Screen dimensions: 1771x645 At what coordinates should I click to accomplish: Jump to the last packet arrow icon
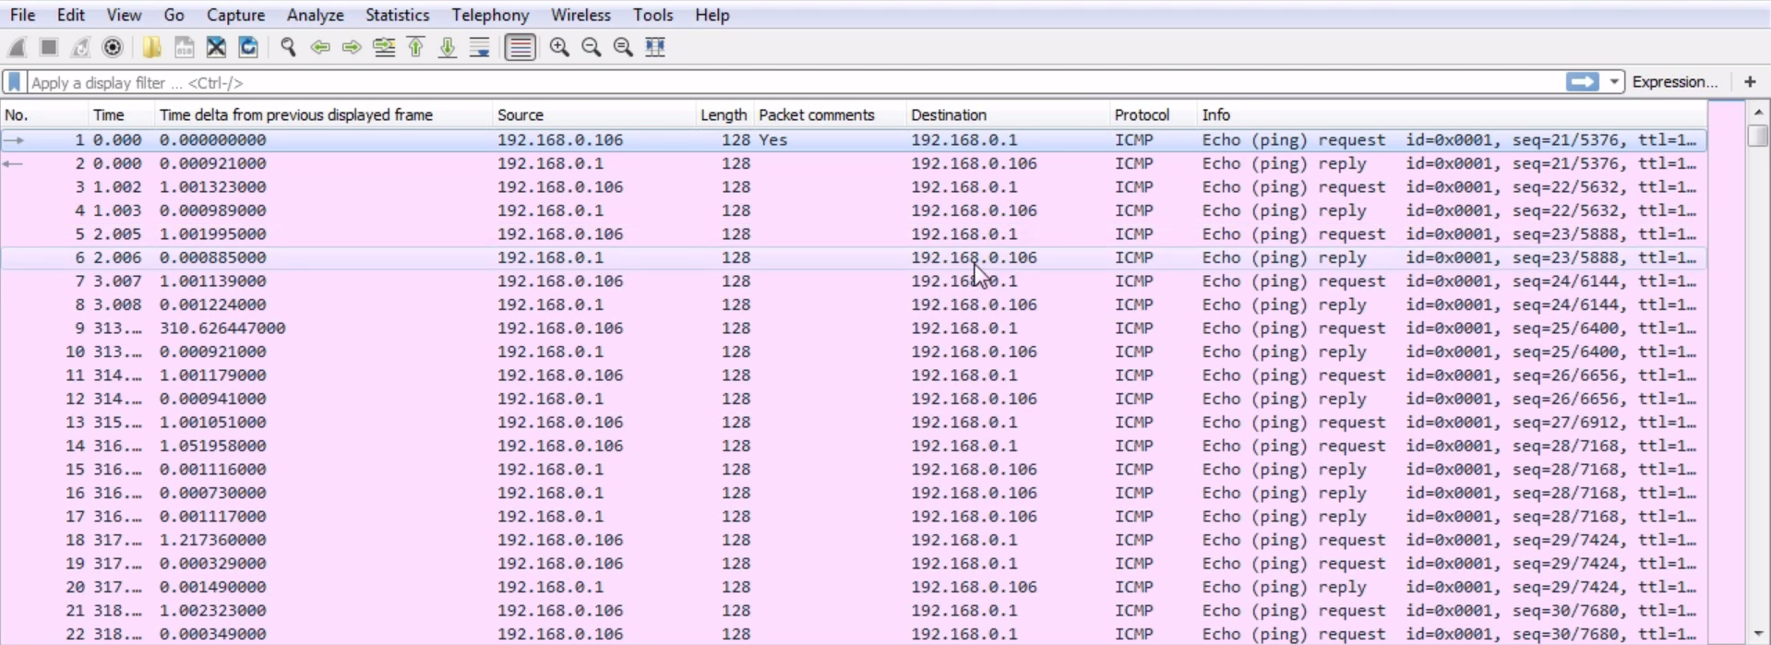[448, 47]
